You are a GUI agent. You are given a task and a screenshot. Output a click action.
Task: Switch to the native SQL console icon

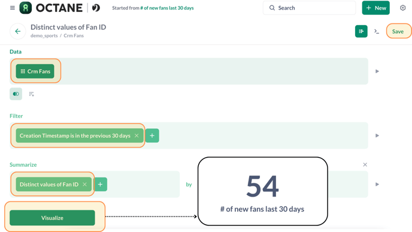377,31
